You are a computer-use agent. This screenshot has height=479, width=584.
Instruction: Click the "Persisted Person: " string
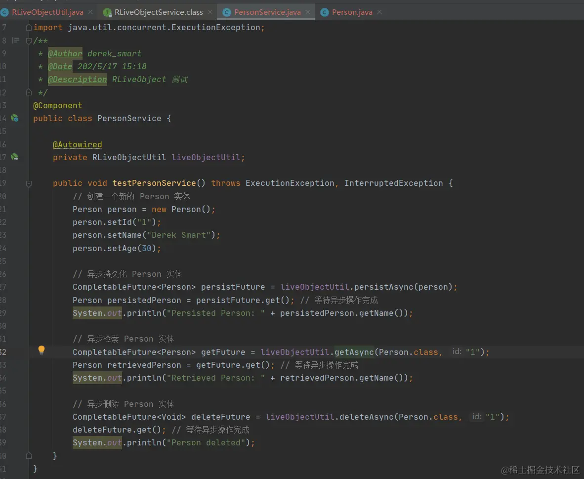coord(215,313)
